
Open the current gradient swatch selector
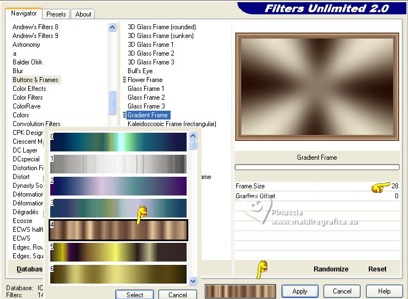240,291
